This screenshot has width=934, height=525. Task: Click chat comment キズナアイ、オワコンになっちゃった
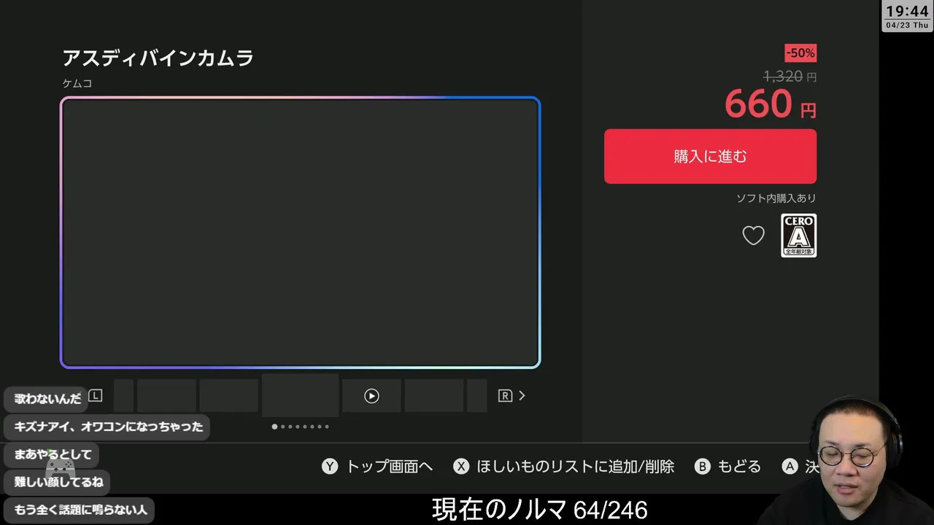pos(108,427)
